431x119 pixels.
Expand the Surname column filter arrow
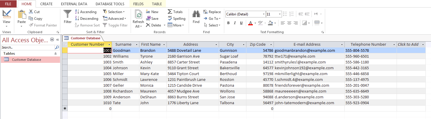[137, 45]
